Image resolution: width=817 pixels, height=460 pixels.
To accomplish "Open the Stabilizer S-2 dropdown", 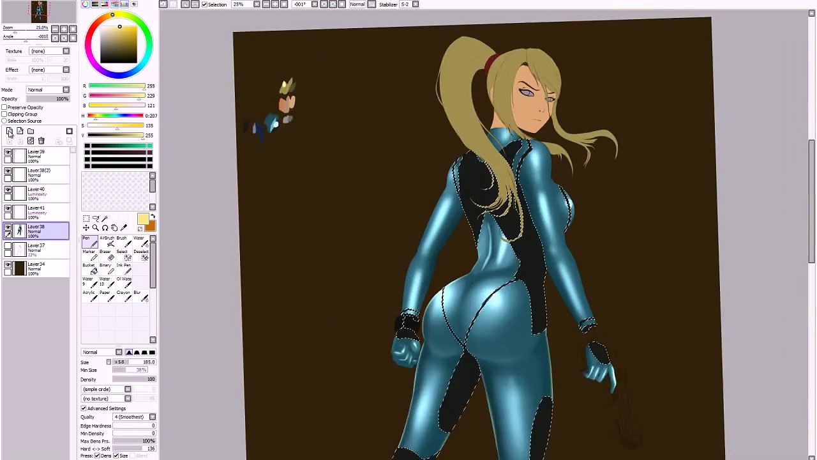I will [x=408, y=4].
